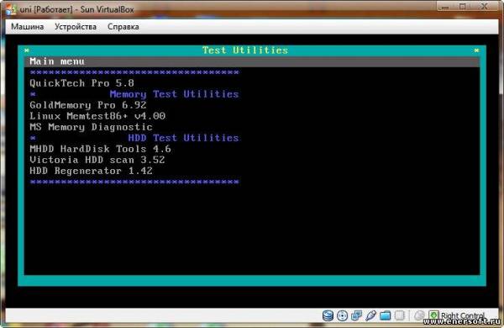504x328 pixels.
Task: Click the HDD Test Utilities heading
Action: [183, 138]
